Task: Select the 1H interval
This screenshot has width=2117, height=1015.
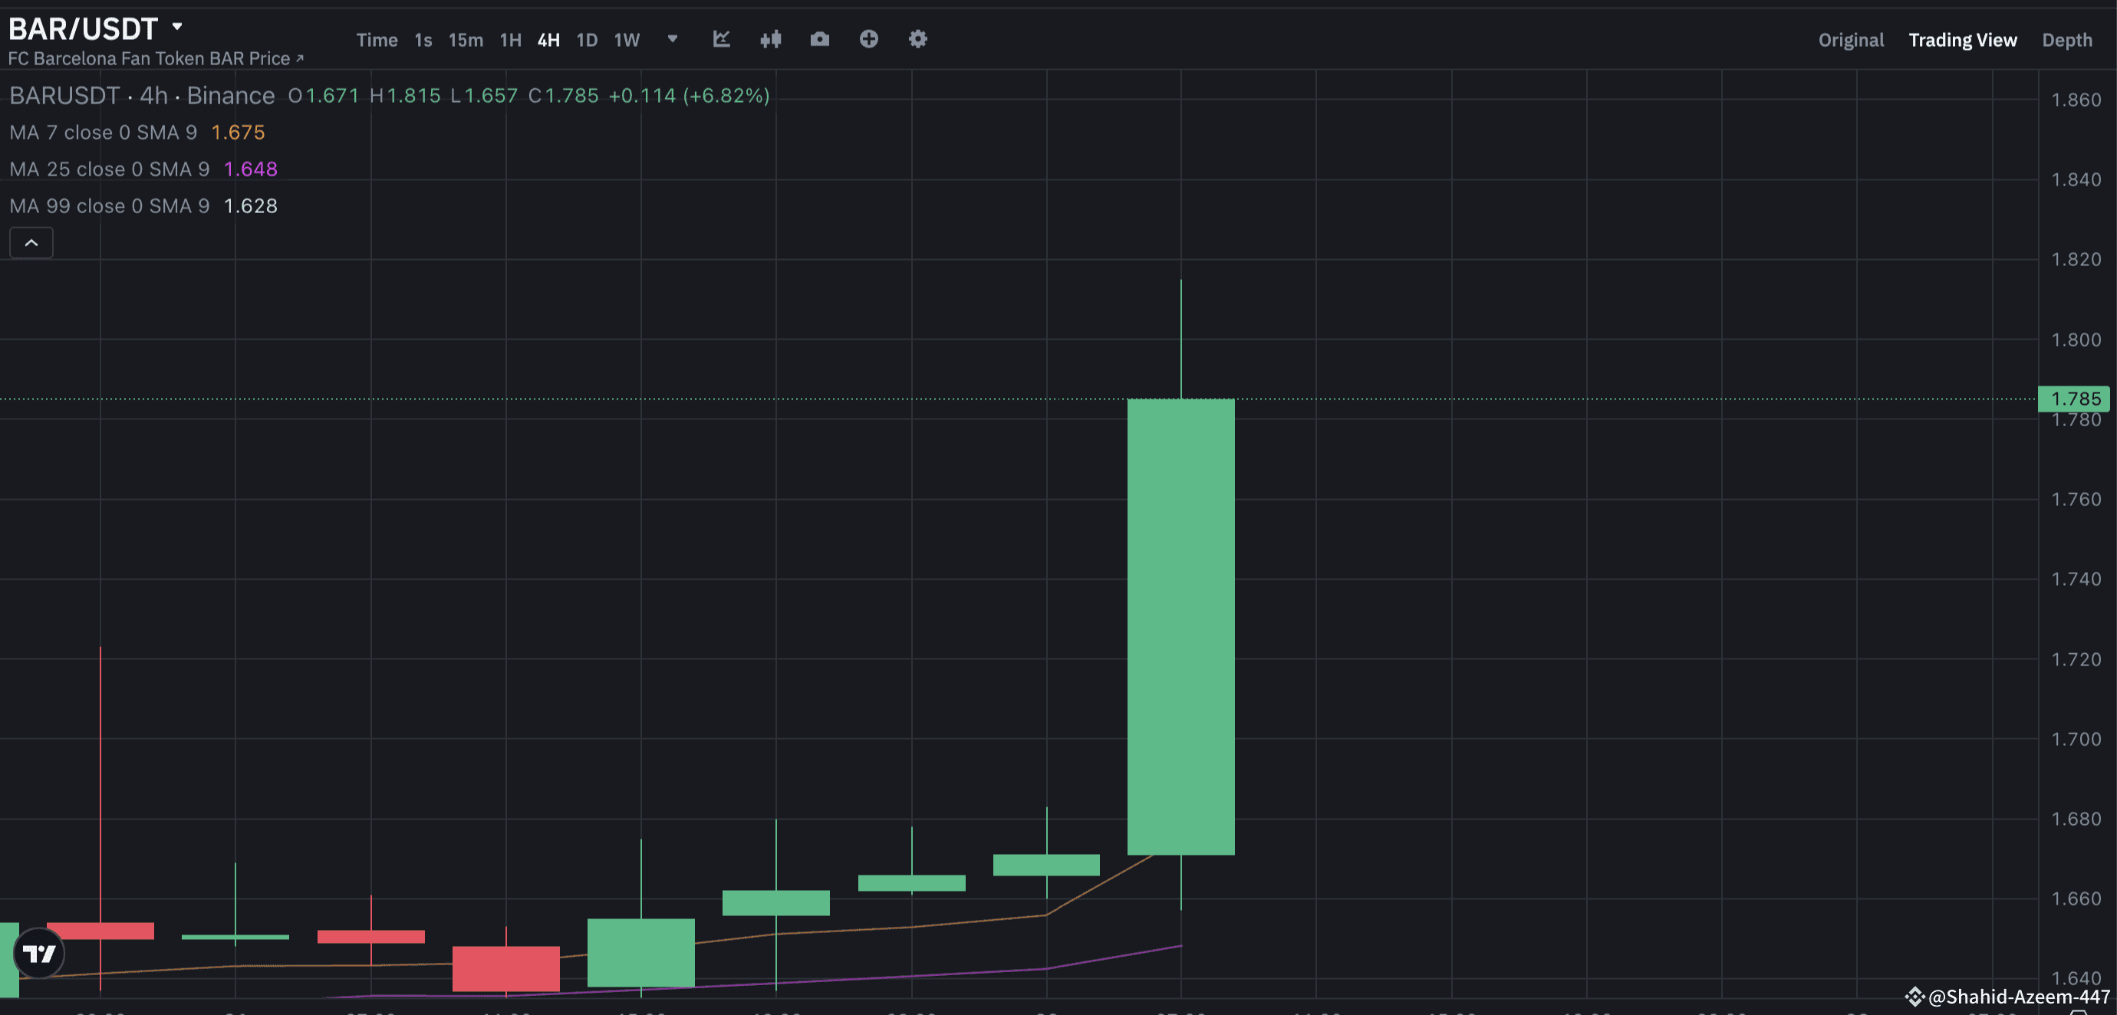Action: [x=510, y=39]
